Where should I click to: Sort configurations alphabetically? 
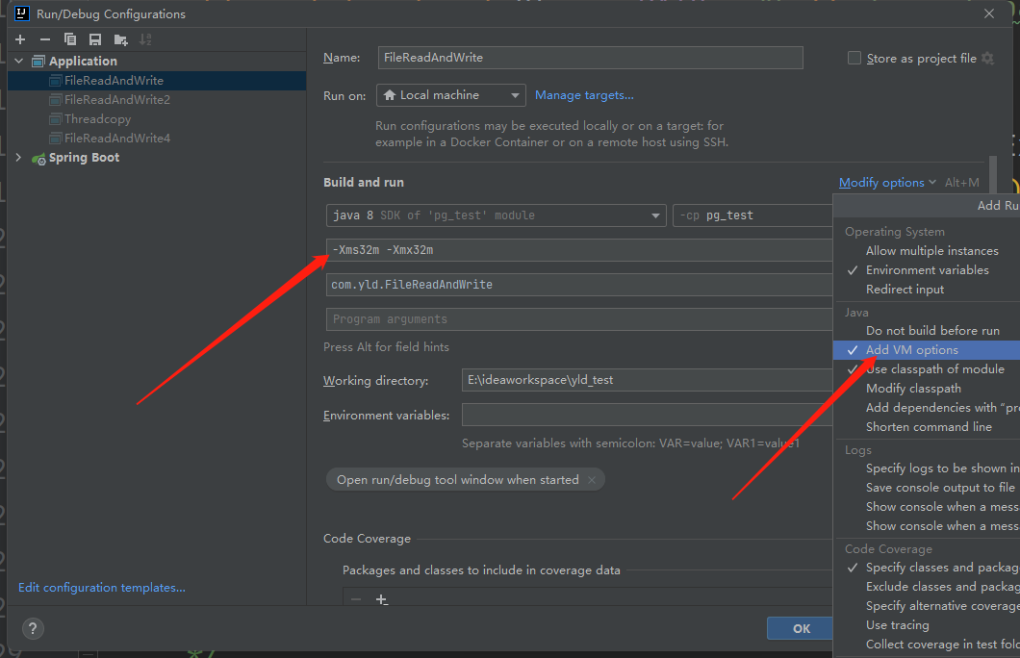click(x=145, y=39)
